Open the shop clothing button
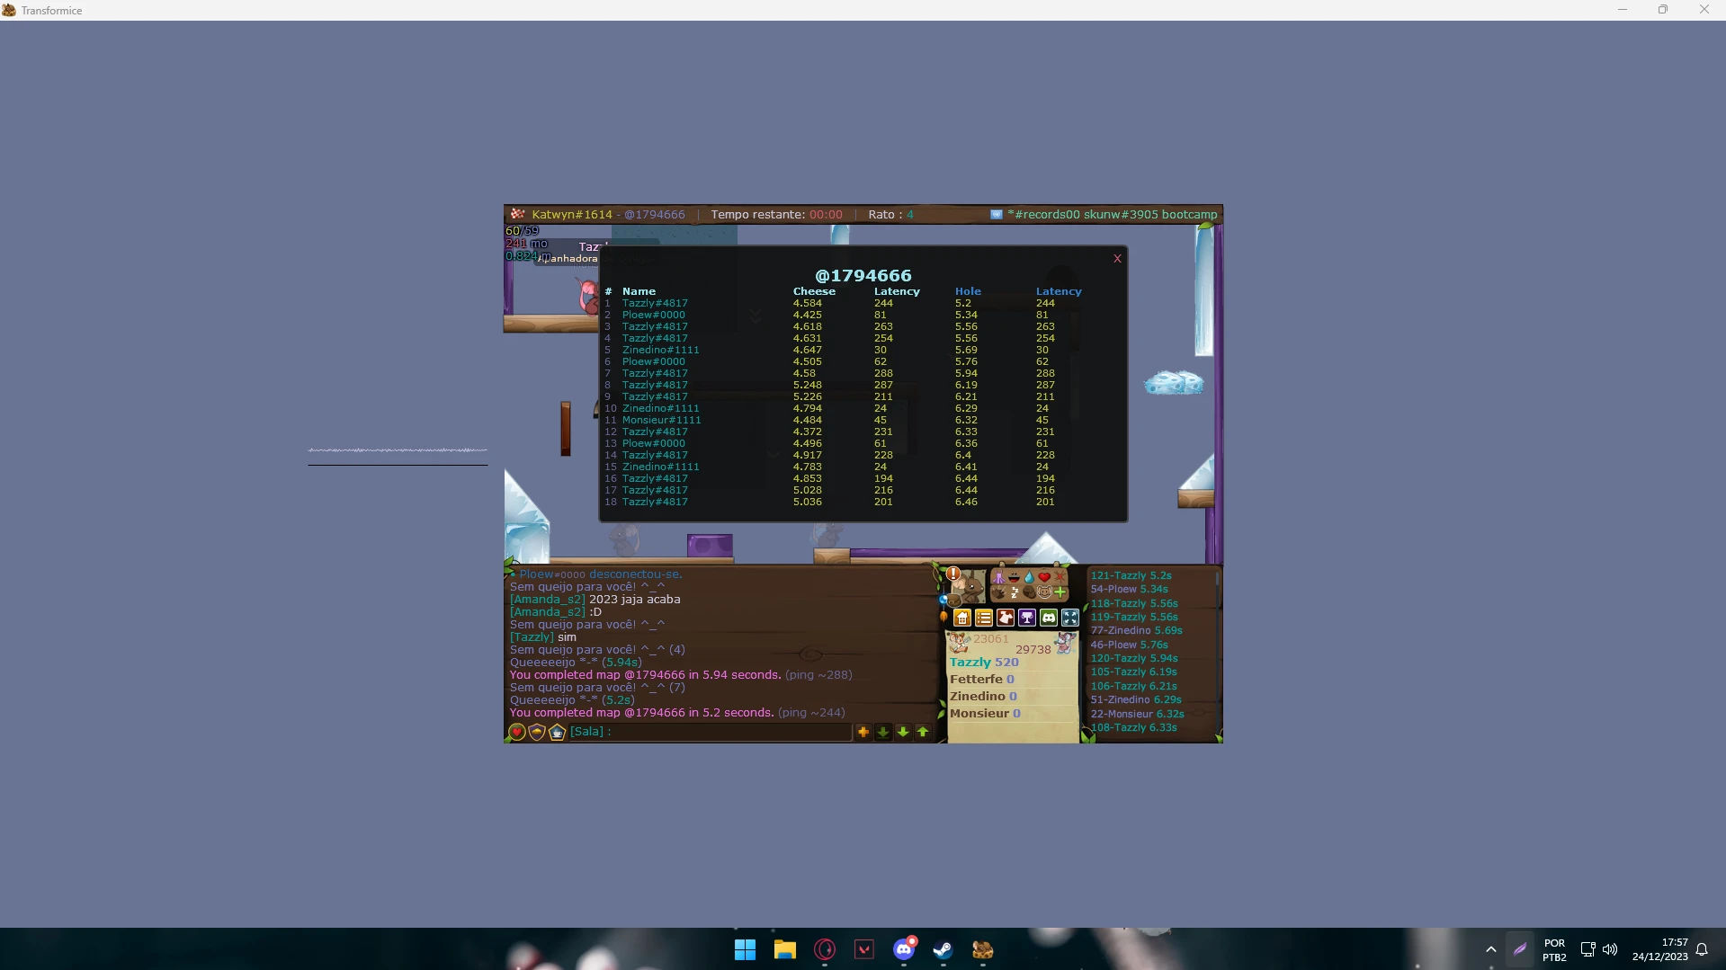The image size is (1726, 970). click(1006, 618)
